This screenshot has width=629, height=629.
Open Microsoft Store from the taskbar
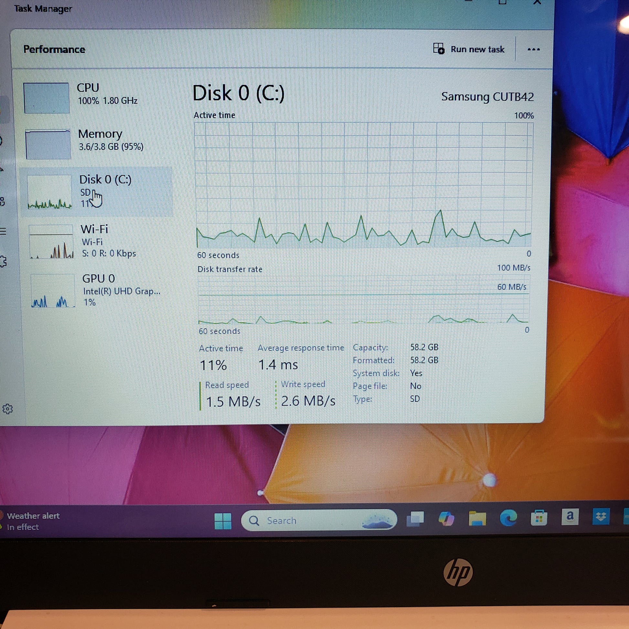coord(539,517)
